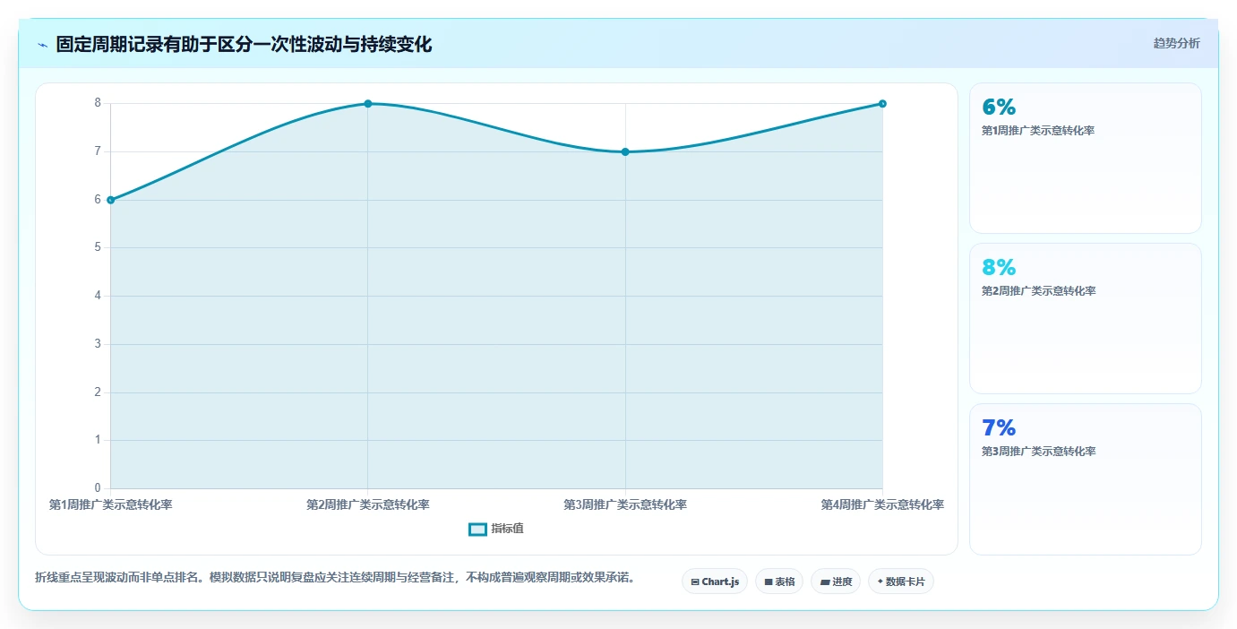The height and width of the screenshot is (629, 1237).
Task: Click the lightning icon beside the title
Action: coord(42,44)
